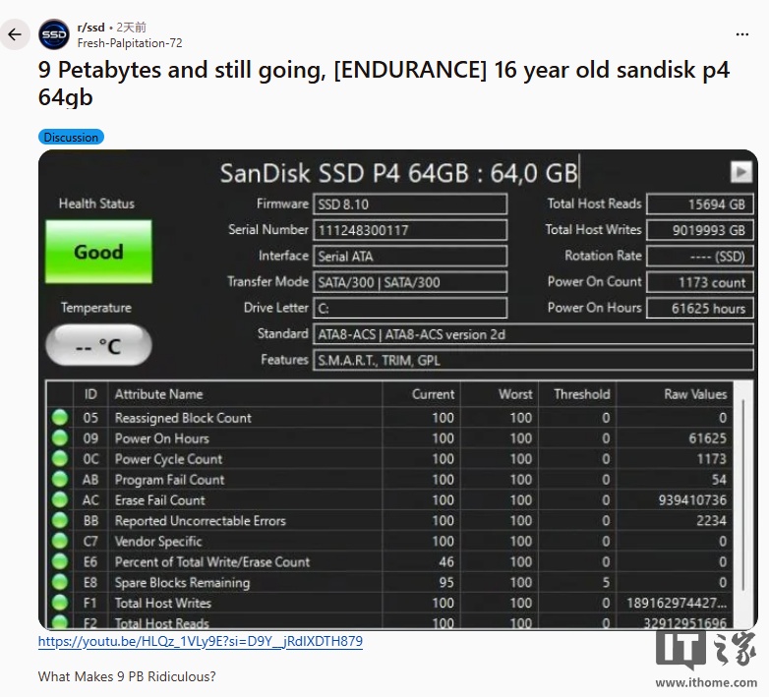The width and height of the screenshot is (769, 697).
Task: Click the SMART table vertical scrollbar
Action: pyautogui.click(x=743, y=495)
